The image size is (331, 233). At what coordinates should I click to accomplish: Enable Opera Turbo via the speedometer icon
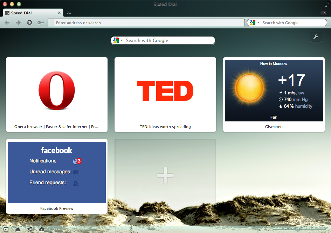pyautogui.click(x=42, y=229)
